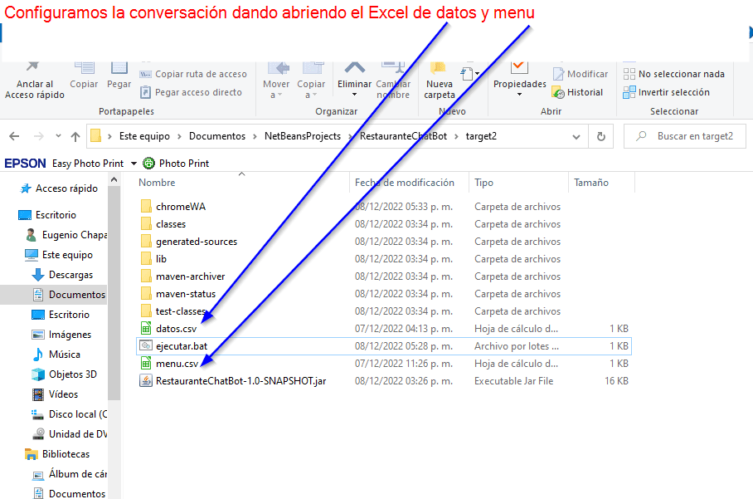The height and width of the screenshot is (499, 753).
Task: Open the Historial option
Action: [x=578, y=92]
